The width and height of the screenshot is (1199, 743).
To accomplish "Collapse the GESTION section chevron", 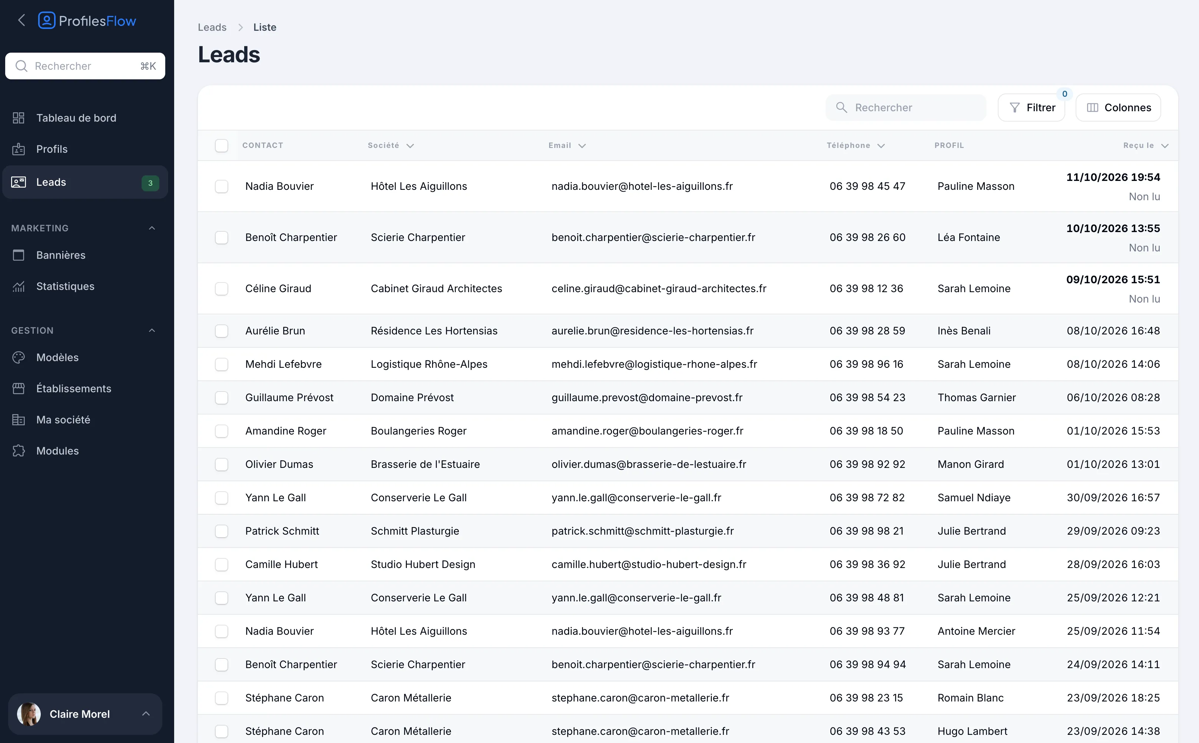I will (x=152, y=330).
